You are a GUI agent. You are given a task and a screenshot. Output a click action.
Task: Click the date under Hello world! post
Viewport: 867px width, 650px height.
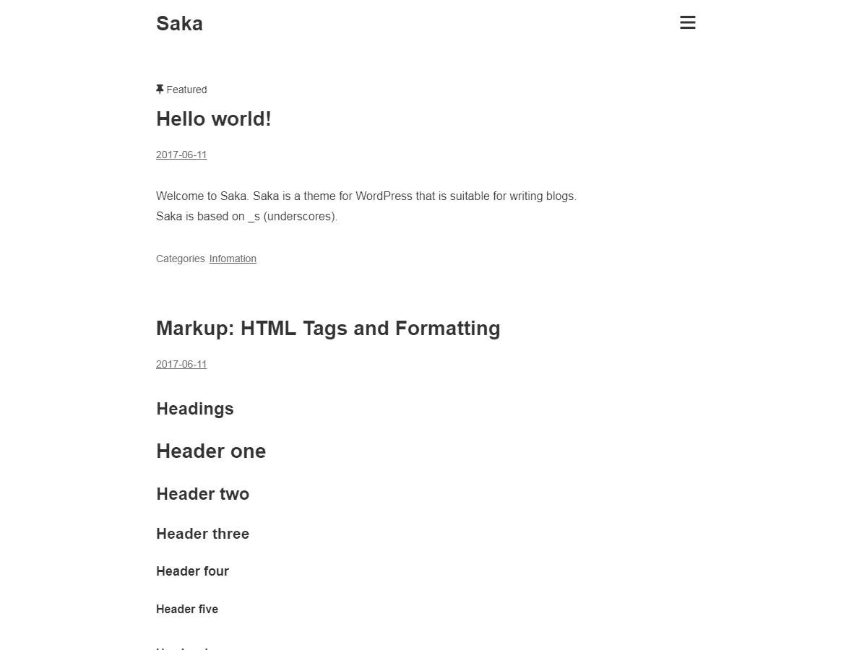tap(181, 155)
